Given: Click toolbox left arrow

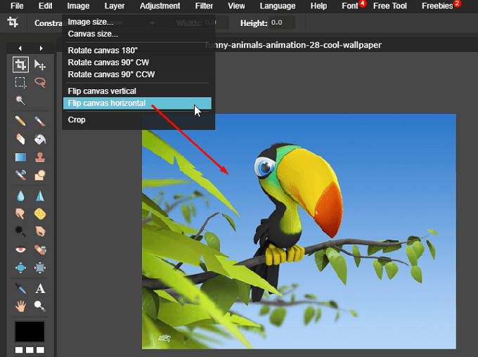Looking at the screenshot, I should pyautogui.click(x=20, y=48).
